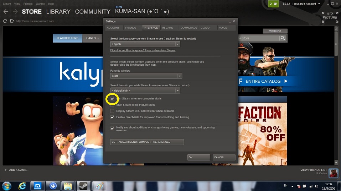Image resolution: width=341 pixels, height=191 pixels.
Task: Select the Interface settings tab
Action: pos(151,28)
